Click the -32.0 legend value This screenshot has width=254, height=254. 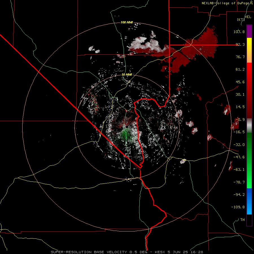pyautogui.click(x=239, y=145)
